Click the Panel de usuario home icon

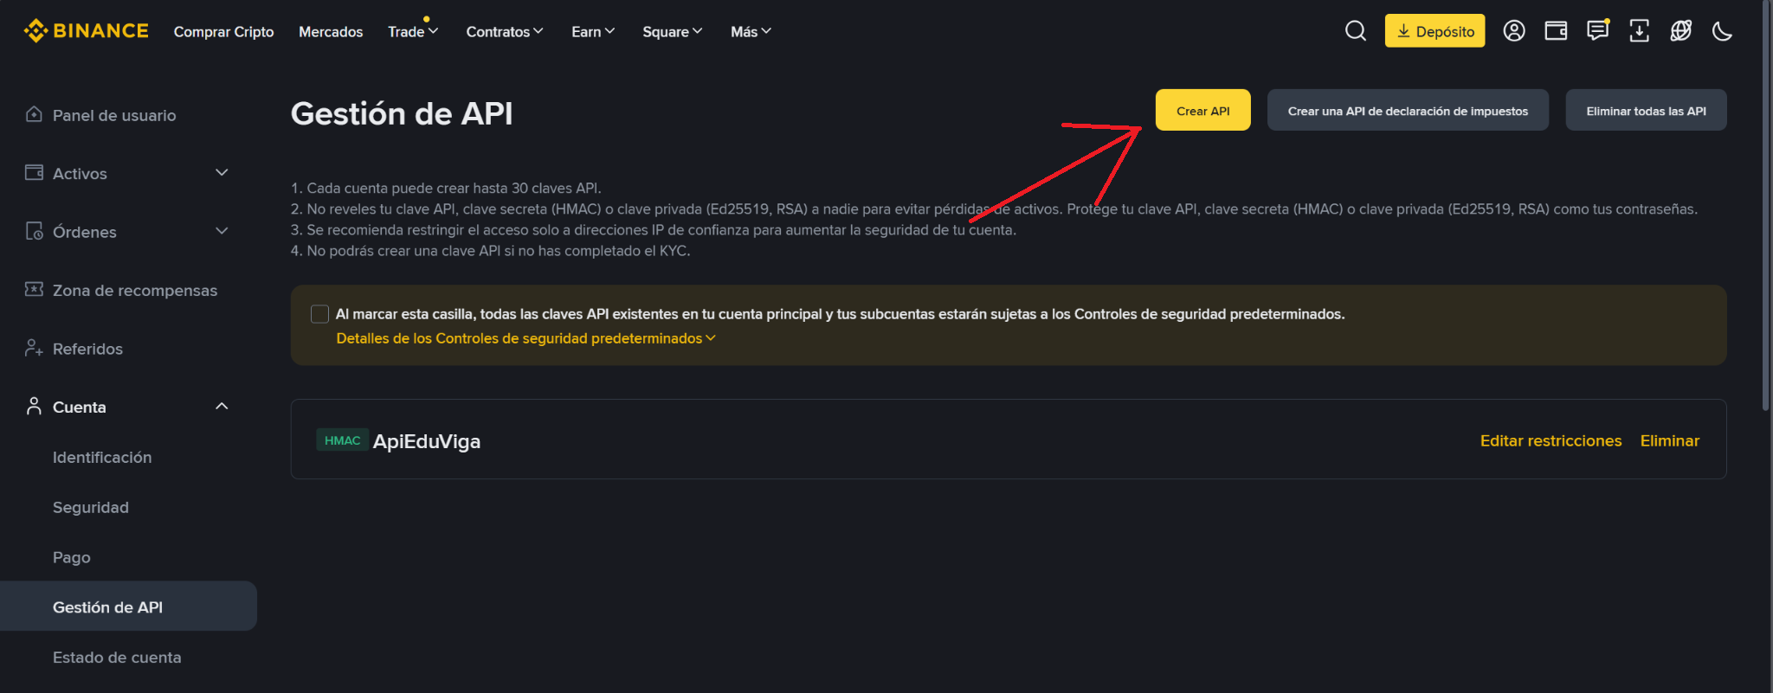[34, 114]
